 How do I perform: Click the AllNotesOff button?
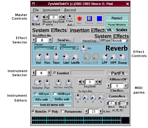pyautogui.click(x=118, y=80)
